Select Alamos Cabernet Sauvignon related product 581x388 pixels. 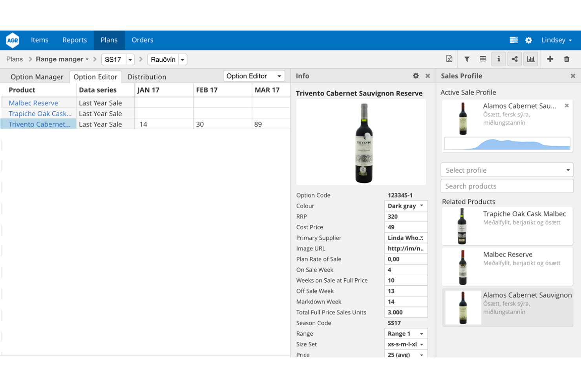pos(507,307)
